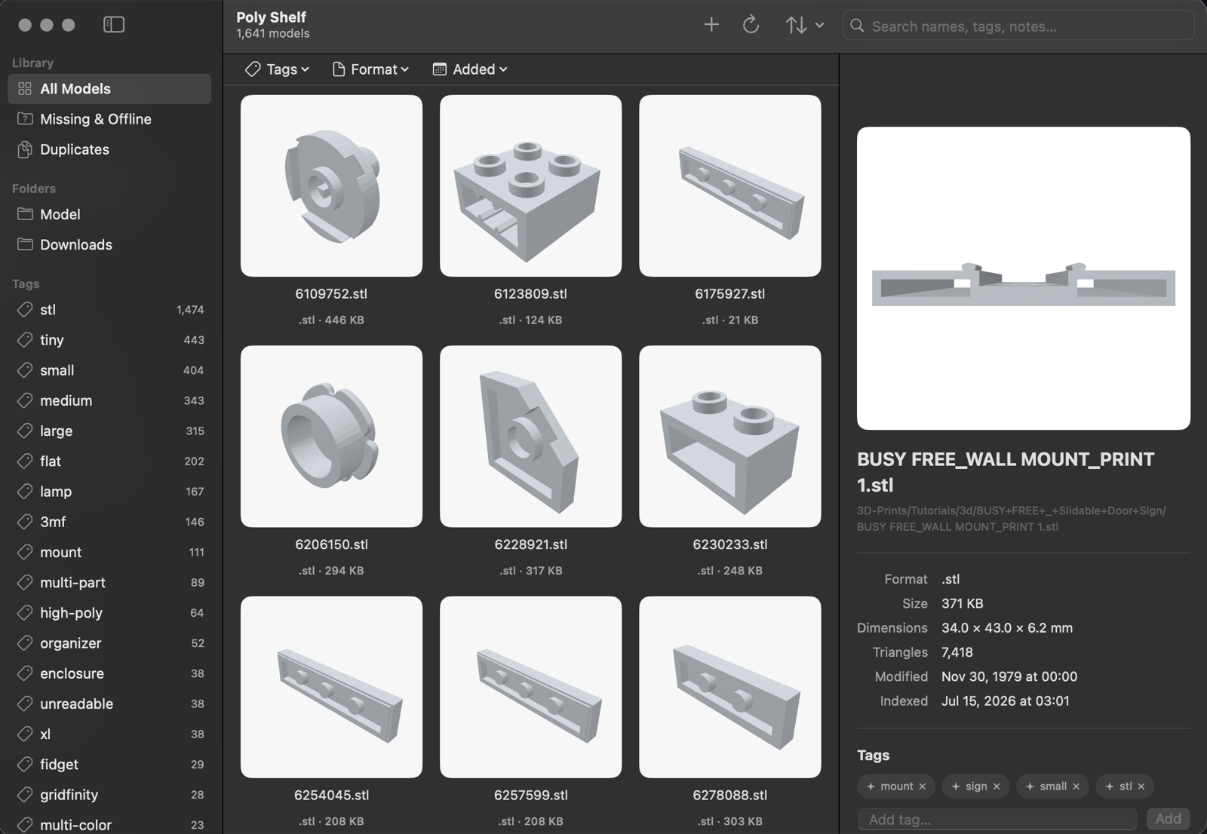Open the 6278088.stl thumbnail
Screen dimensions: 1207x834
click(x=729, y=687)
